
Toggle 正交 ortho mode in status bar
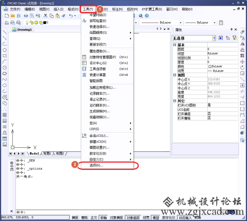(x=94, y=217)
